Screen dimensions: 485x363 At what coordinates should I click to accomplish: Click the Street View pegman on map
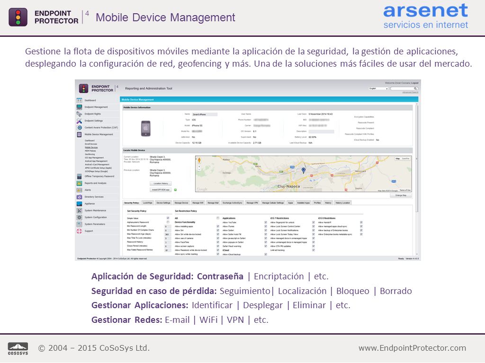(199, 160)
